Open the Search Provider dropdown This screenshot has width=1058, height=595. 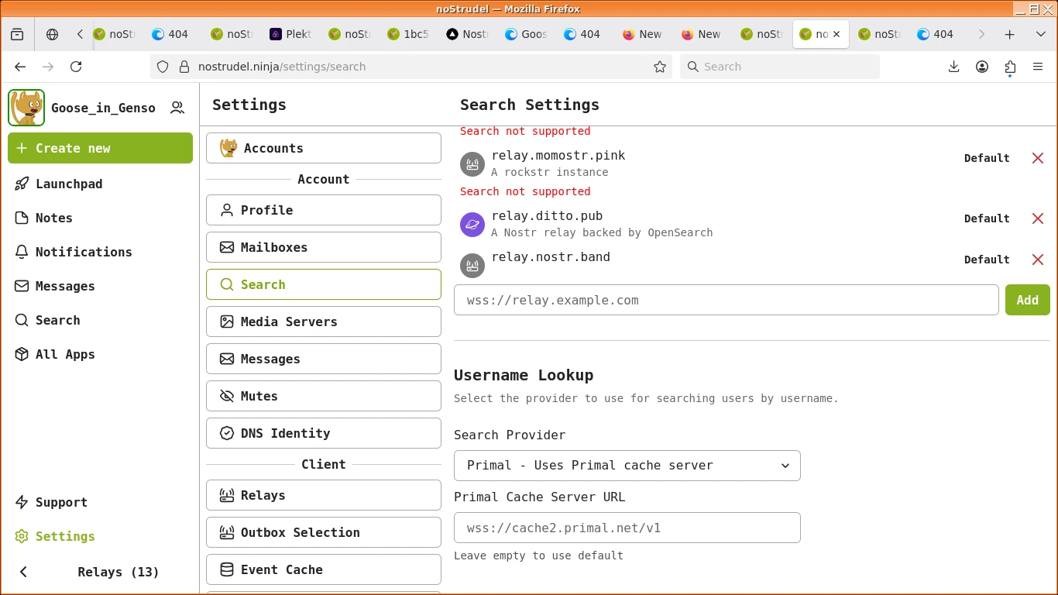click(627, 466)
